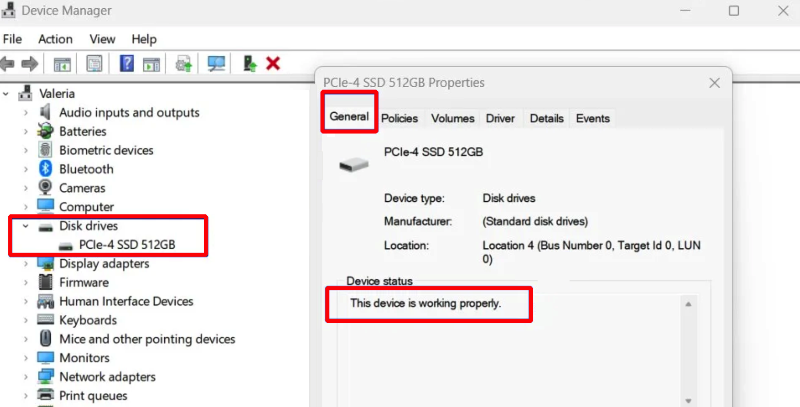
Task: Open the Action menu
Action: coord(55,39)
